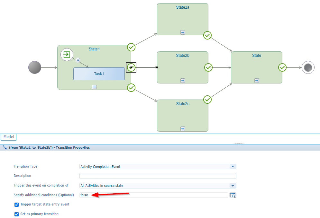Select the entry event icon in State1

[67, 54]
